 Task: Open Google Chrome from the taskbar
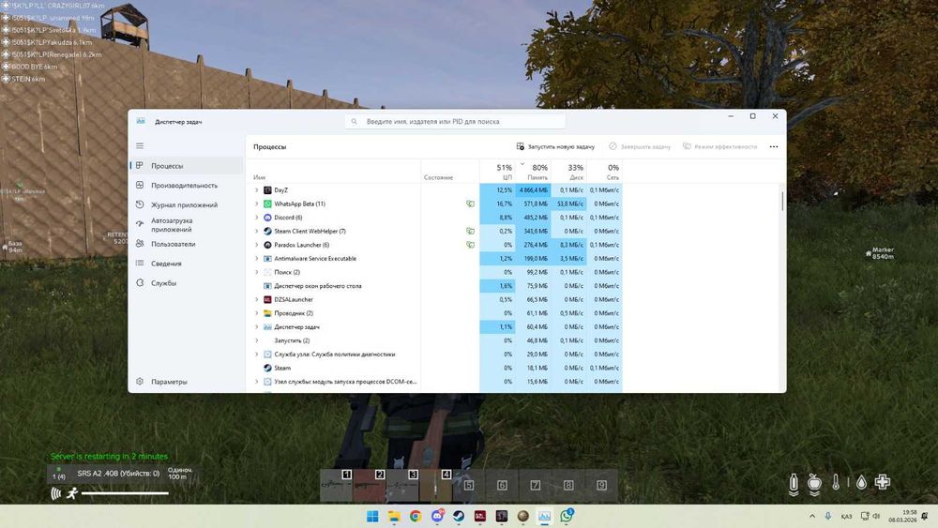tap(416, 516)
